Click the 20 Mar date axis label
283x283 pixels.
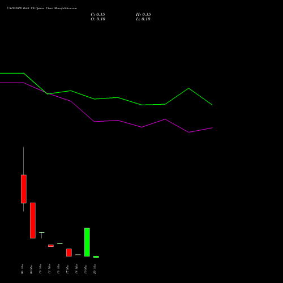point(95,269)
